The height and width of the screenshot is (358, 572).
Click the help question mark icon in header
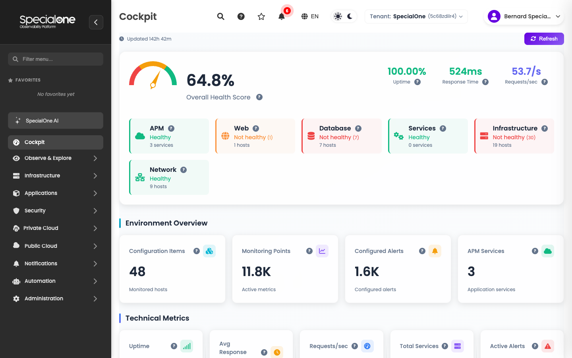click(x=241, y=16)
